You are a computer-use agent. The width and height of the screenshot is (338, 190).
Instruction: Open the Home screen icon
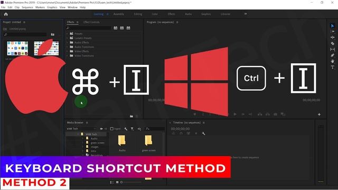6,14
